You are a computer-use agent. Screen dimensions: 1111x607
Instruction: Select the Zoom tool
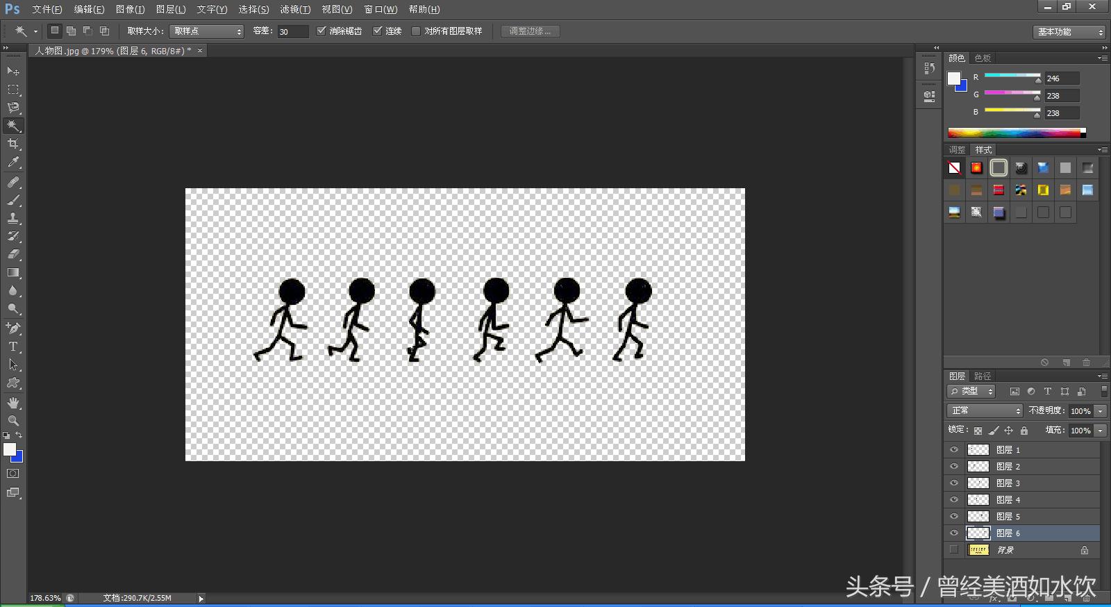click(x=13, y=421)
